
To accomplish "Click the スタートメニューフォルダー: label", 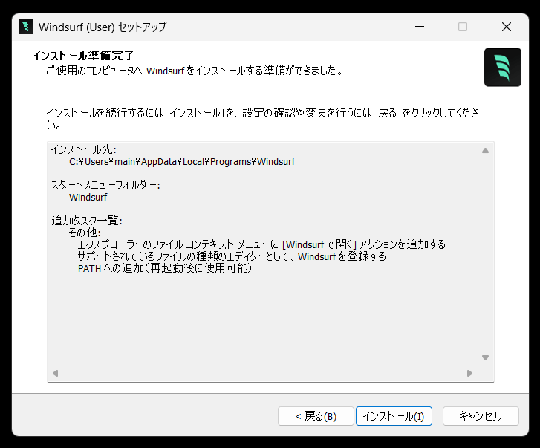I will coord(105,185).
